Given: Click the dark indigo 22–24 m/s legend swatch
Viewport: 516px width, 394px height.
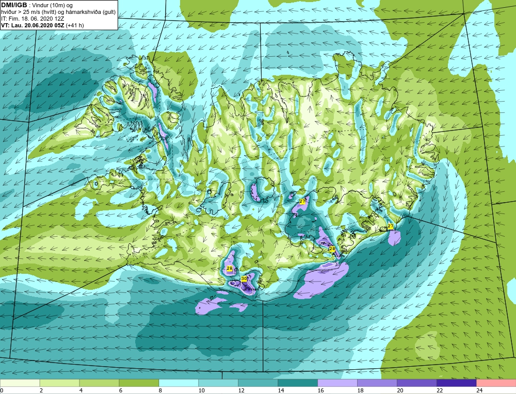Looking at the screenshot, I should tap(456, 383).
